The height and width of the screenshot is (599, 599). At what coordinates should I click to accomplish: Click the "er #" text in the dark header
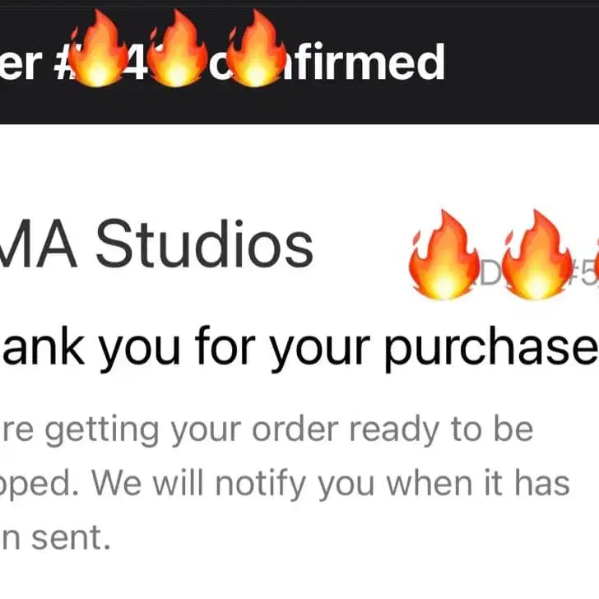click(33, 64)
